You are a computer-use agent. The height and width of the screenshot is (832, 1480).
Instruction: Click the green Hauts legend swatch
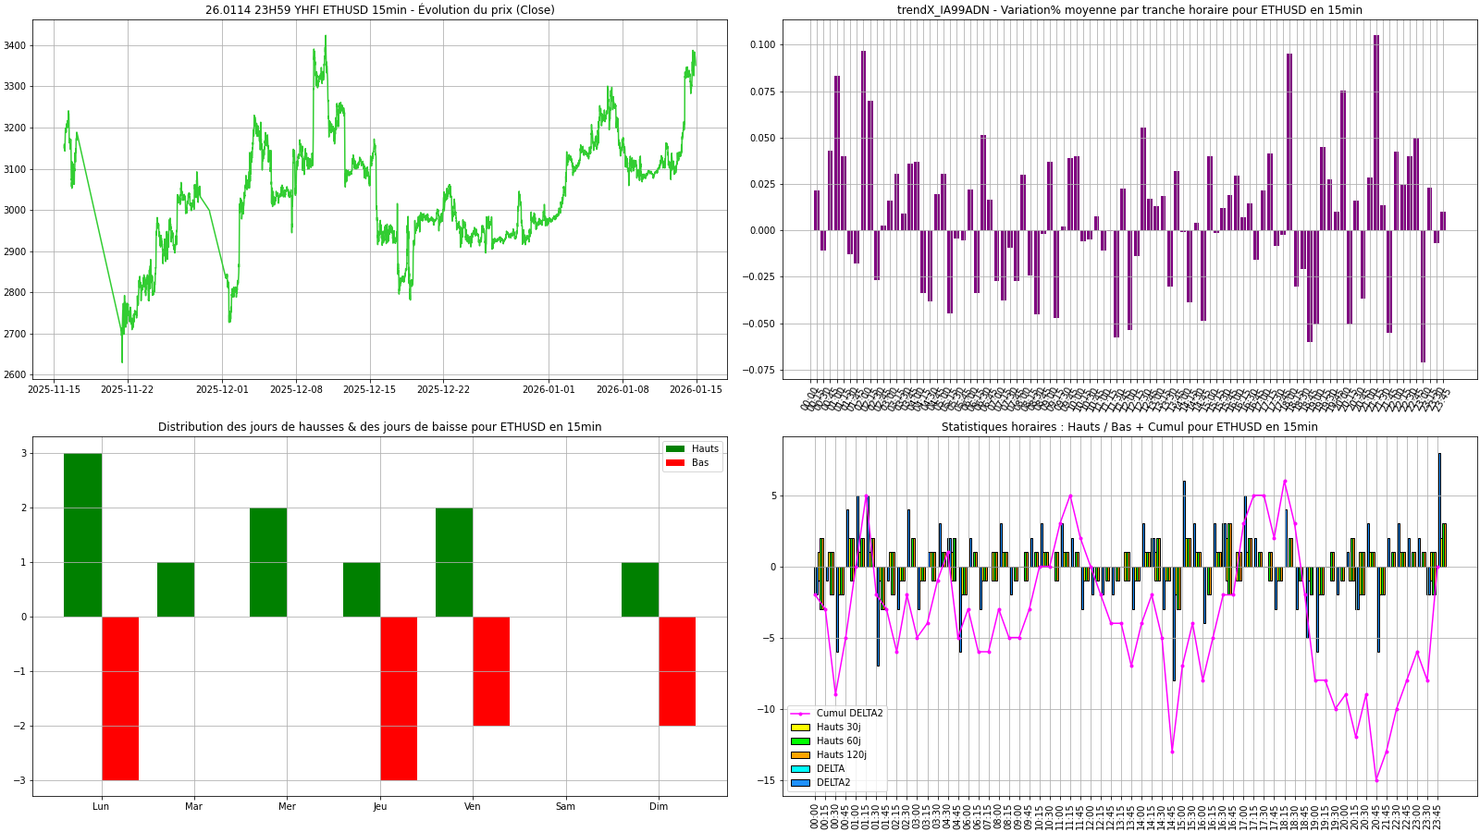click(675, 449)
